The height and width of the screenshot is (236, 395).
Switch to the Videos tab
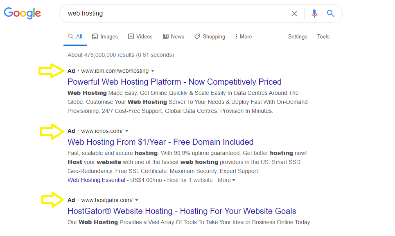(140, 36)
